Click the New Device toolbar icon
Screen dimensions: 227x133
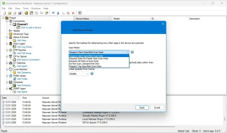[x=31, y=13]
